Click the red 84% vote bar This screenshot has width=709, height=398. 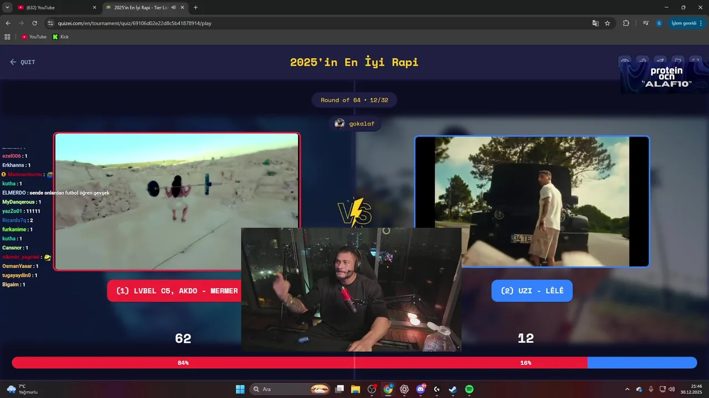[x=300, y=363]
